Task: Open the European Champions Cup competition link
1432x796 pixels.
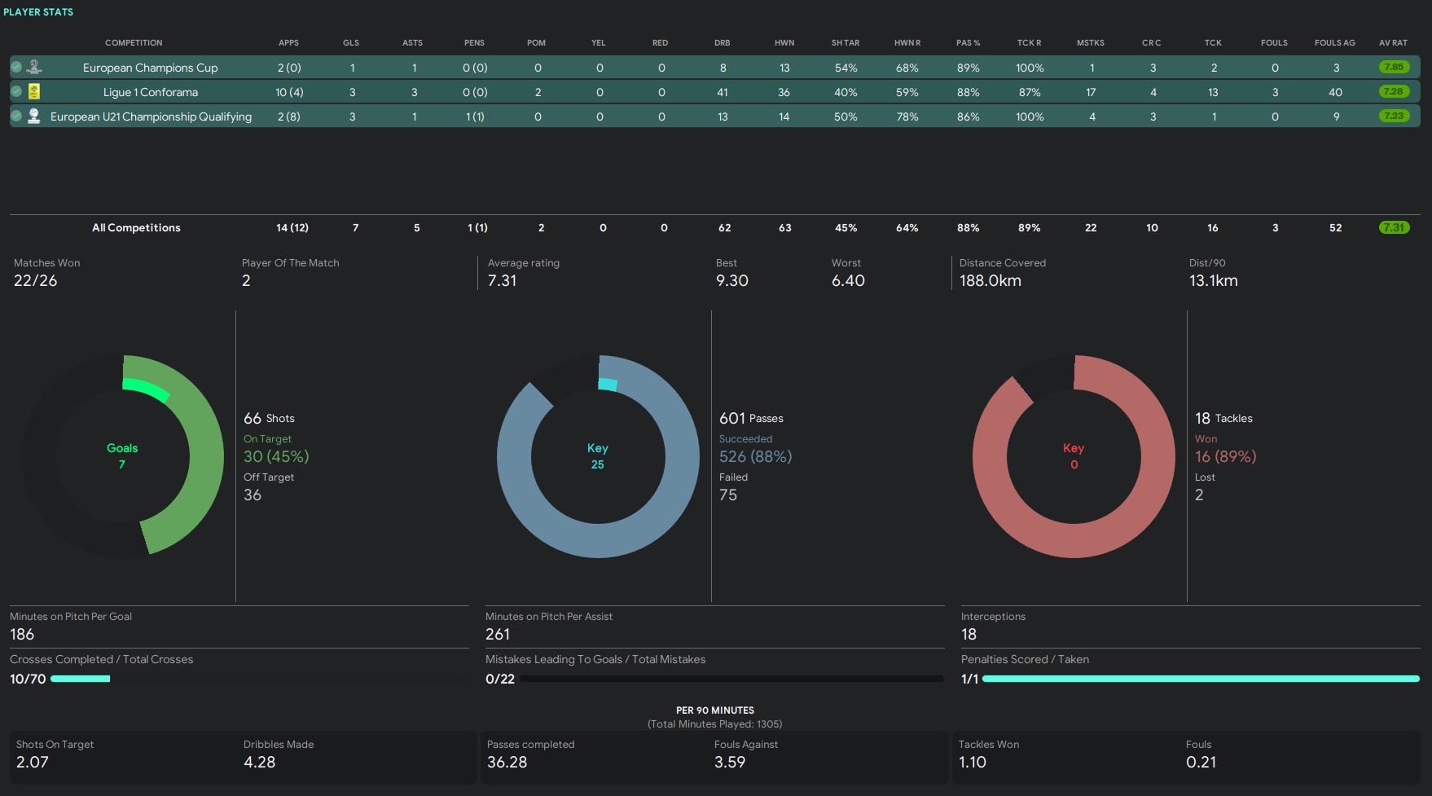Action: (150, 68)
